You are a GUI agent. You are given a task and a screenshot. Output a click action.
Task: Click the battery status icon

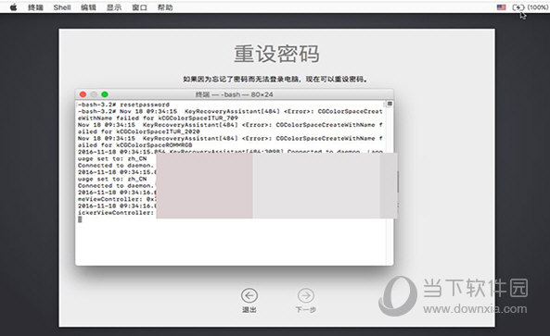tap(518, 7)
